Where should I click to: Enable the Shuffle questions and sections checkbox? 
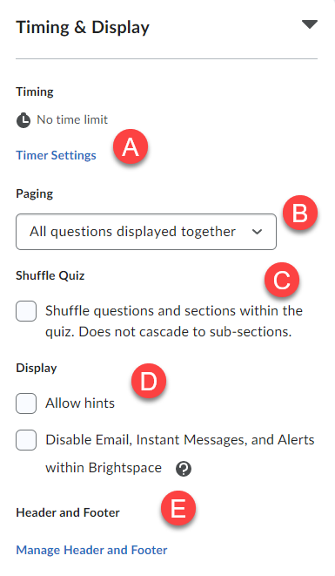[x=26, y=311]
